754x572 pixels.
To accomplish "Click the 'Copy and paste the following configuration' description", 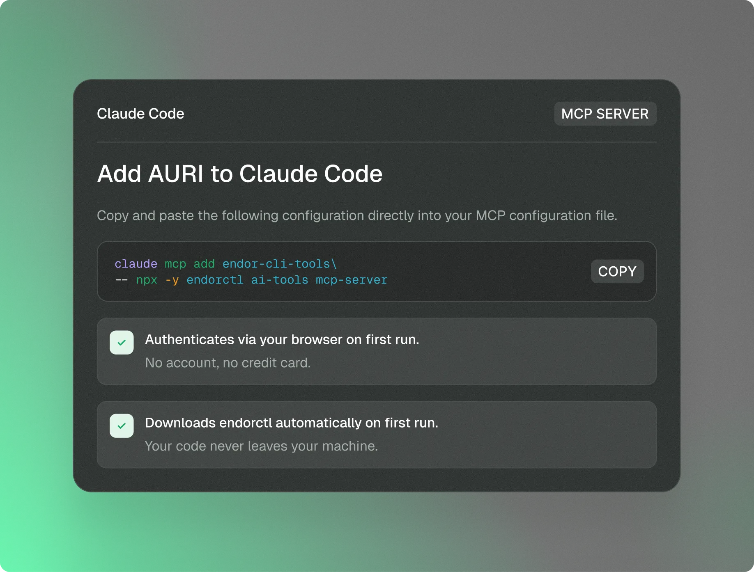I will [357, 215].
